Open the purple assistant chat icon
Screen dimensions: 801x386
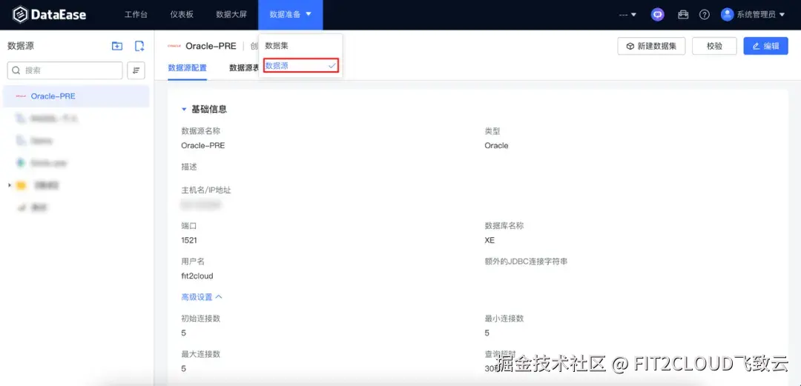click(x=657, y=15)
